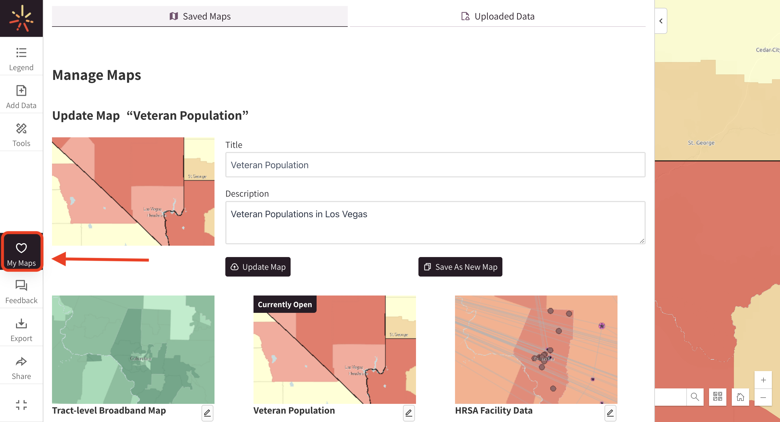Open the Feedback panel

point(21,291)
